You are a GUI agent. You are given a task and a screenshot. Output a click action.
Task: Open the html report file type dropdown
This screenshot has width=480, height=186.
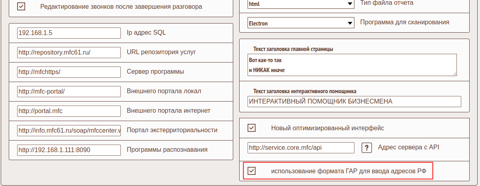(300, 4)
